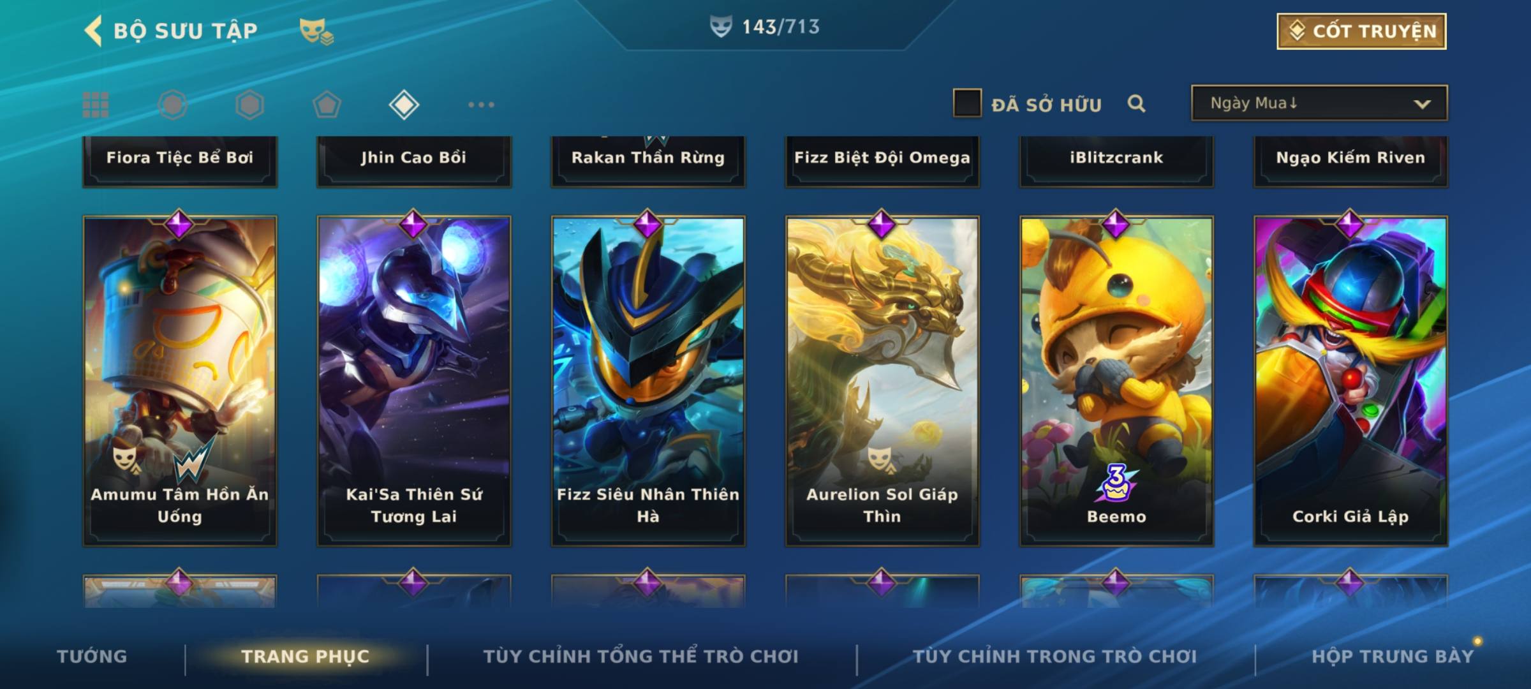Select the hexagon rarity filter icon
Viewport: 1531px width, 689px height.
point(249,105)
